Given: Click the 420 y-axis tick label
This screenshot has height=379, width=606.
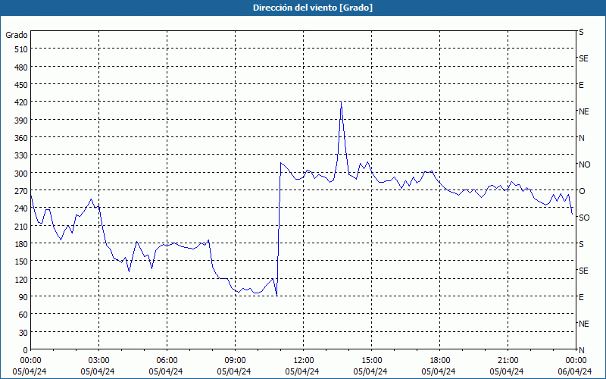Looking at the screenshot, I should coord(21,103).
